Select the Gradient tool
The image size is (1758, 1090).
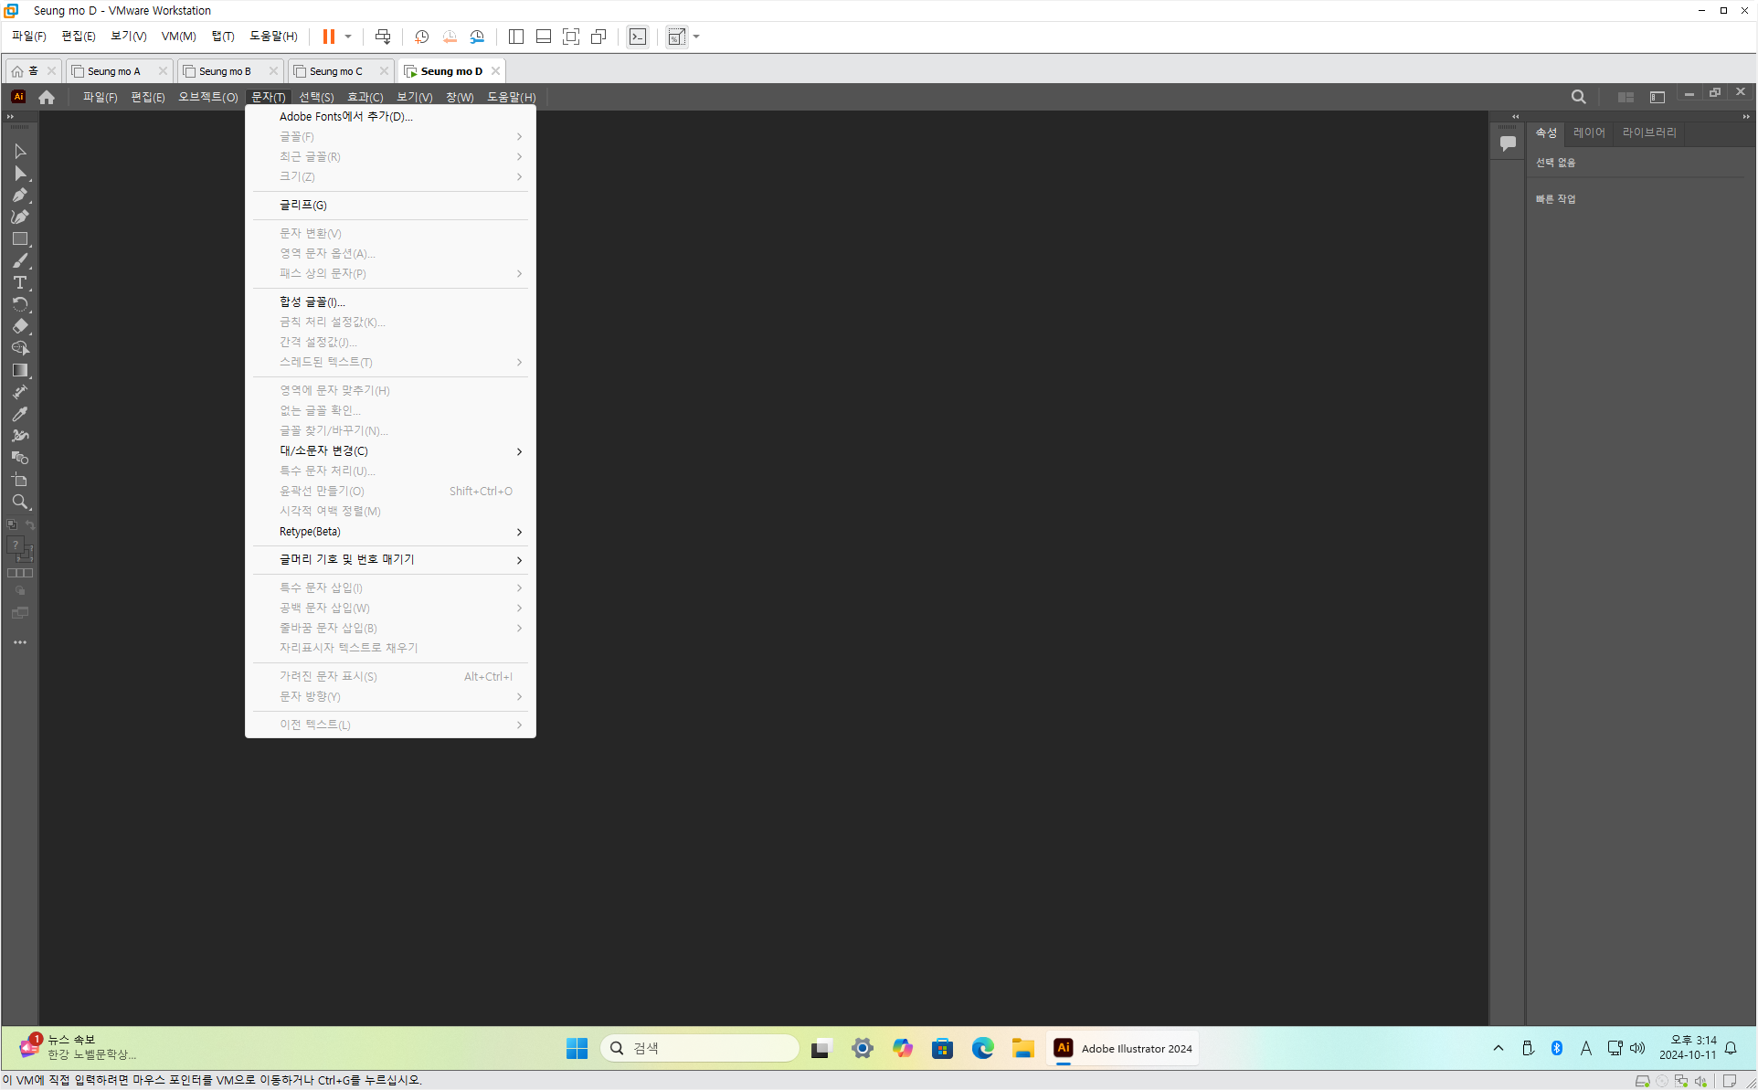click(x=20, y=370)
